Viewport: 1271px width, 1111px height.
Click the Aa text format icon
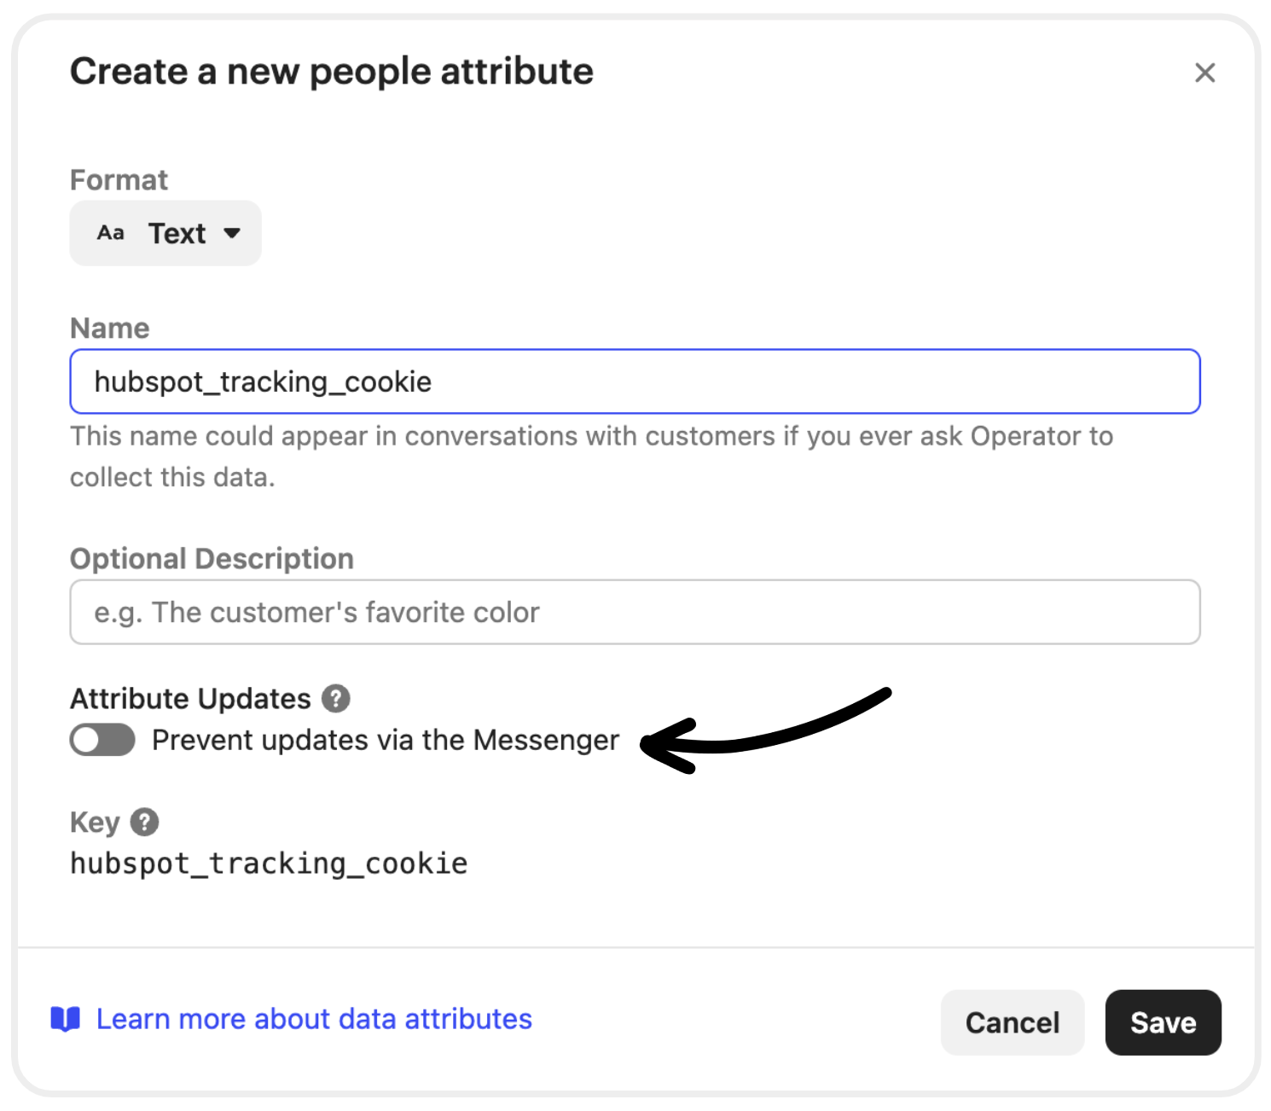[110, 233]
